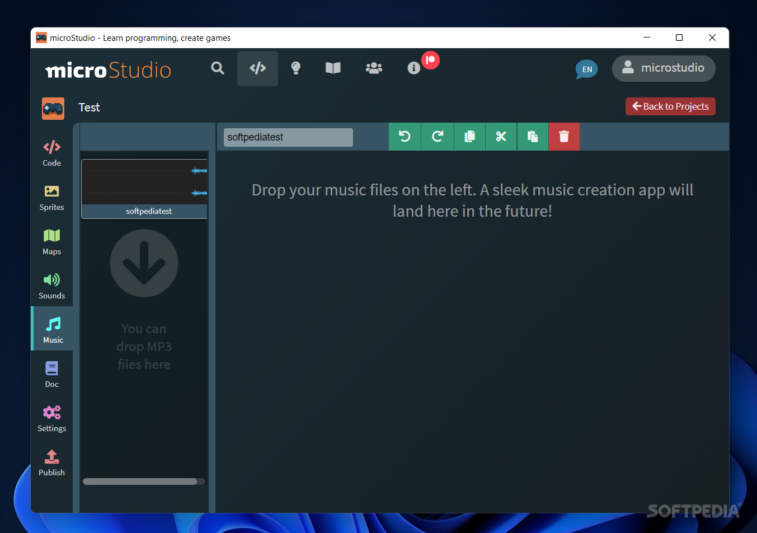The width and height of the screenshot is (757, 533).
Task: Click the Test project icon
Action: point(53,109)
